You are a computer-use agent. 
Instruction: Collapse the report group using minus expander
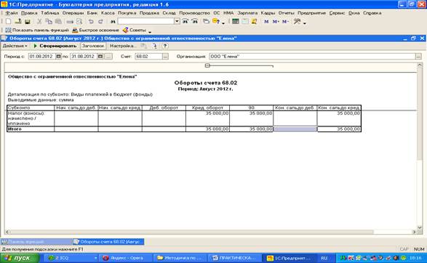207,65
